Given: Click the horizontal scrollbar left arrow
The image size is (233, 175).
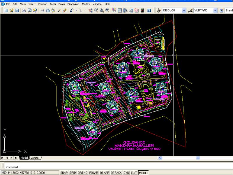Looking at the screenshot, I should (x=160, y=157).
